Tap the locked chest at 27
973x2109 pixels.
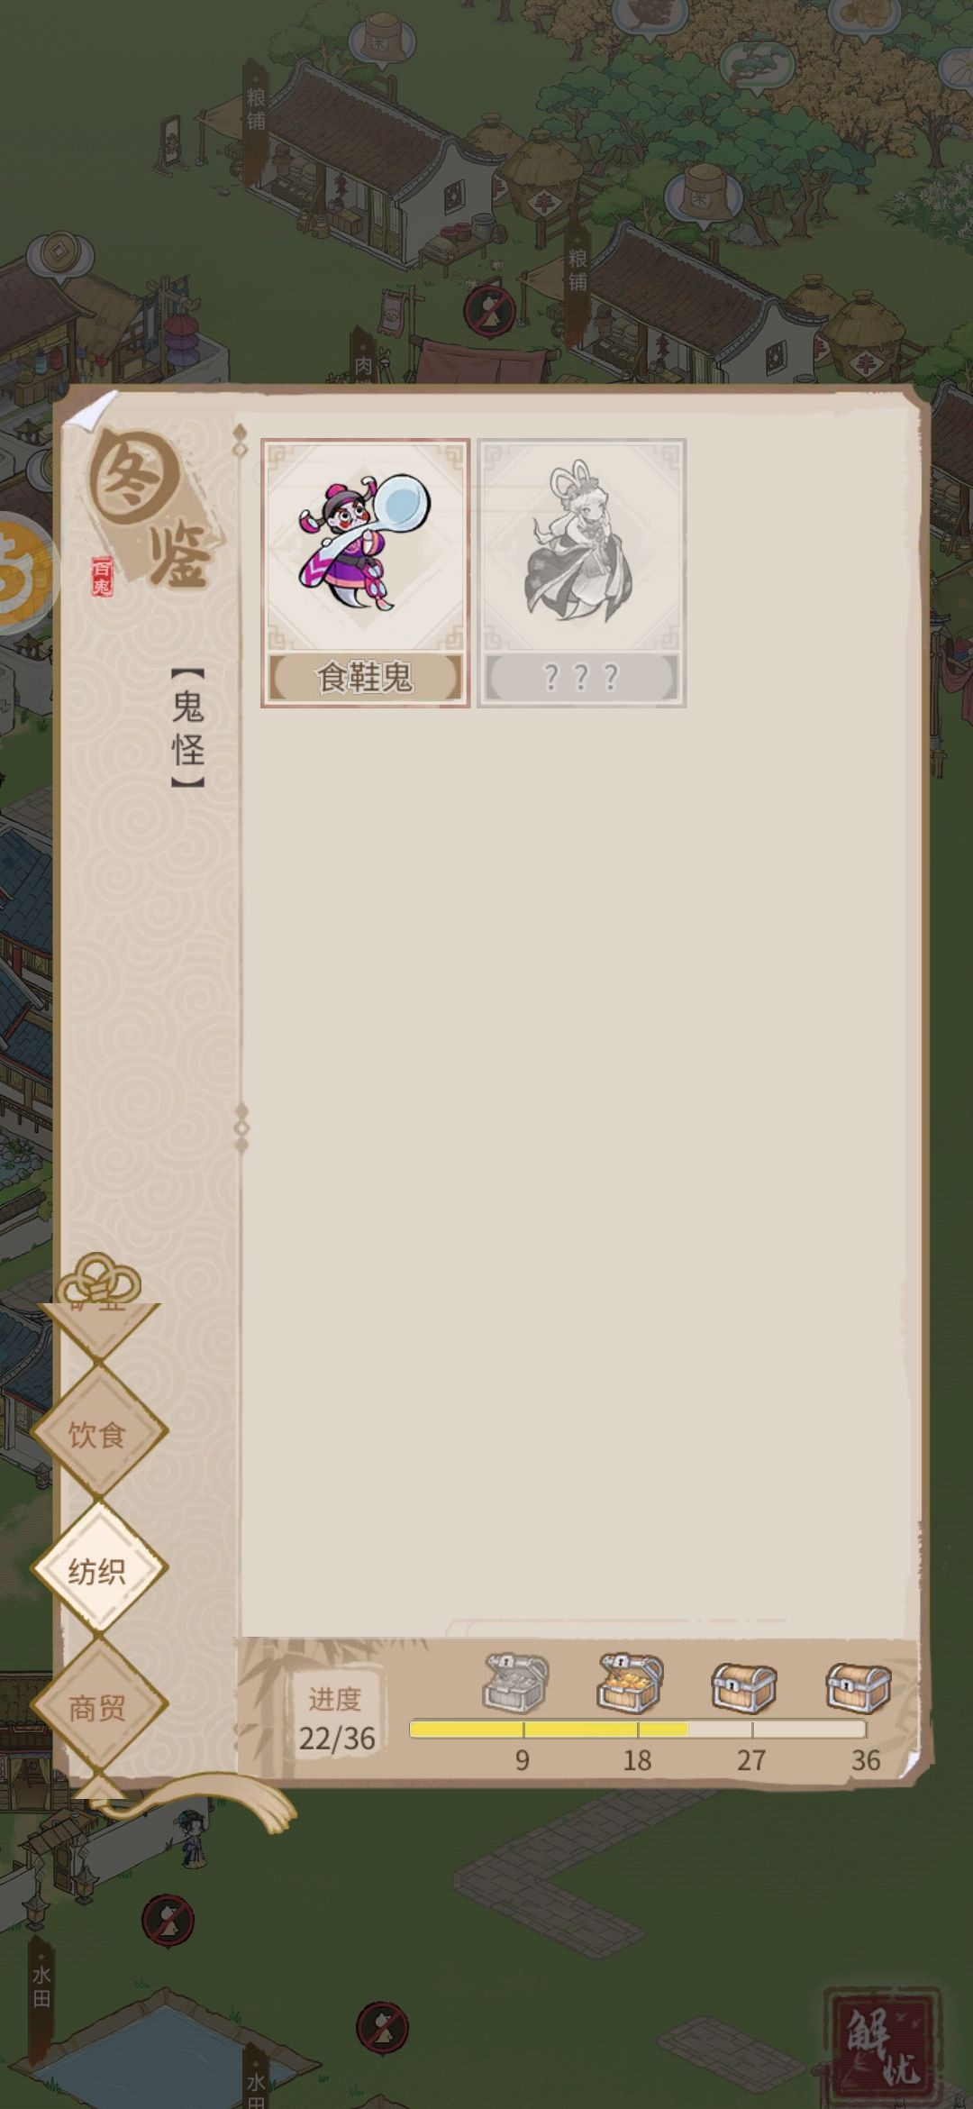pyautogui.click(x=744, y=1685)
